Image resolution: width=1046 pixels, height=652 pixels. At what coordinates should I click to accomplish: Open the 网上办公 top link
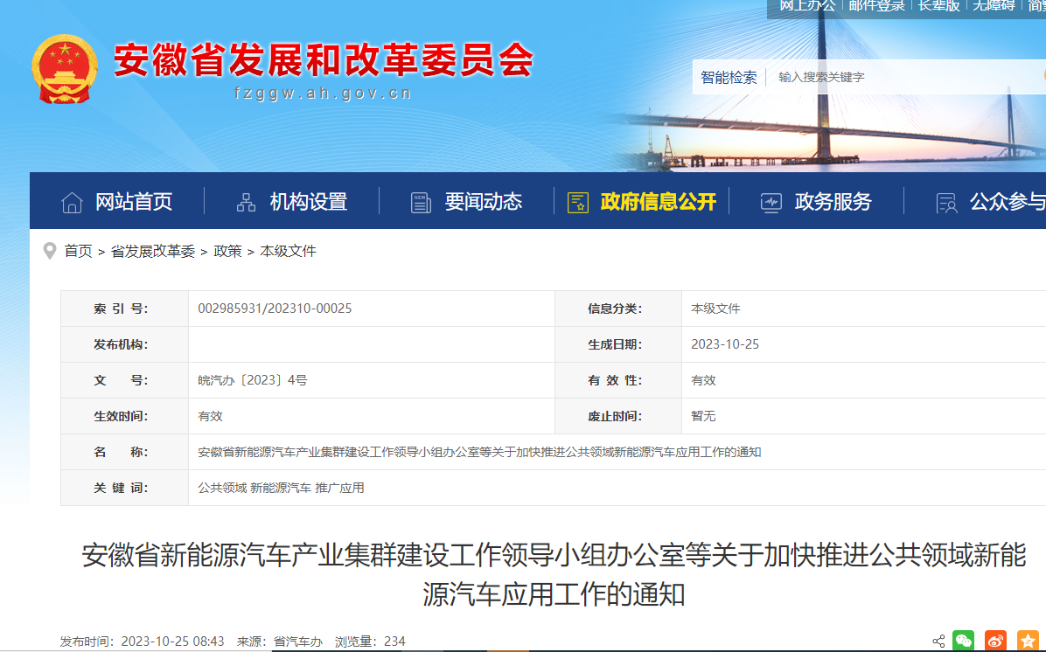click(807, 6)
